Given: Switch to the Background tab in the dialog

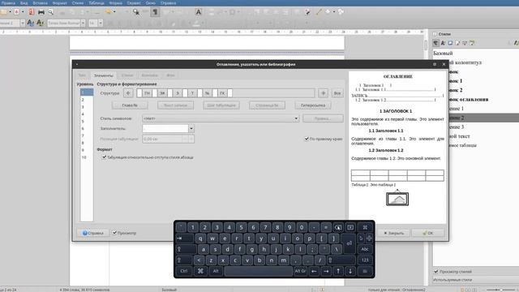Looking at the screenshot, I should (170, 75).
